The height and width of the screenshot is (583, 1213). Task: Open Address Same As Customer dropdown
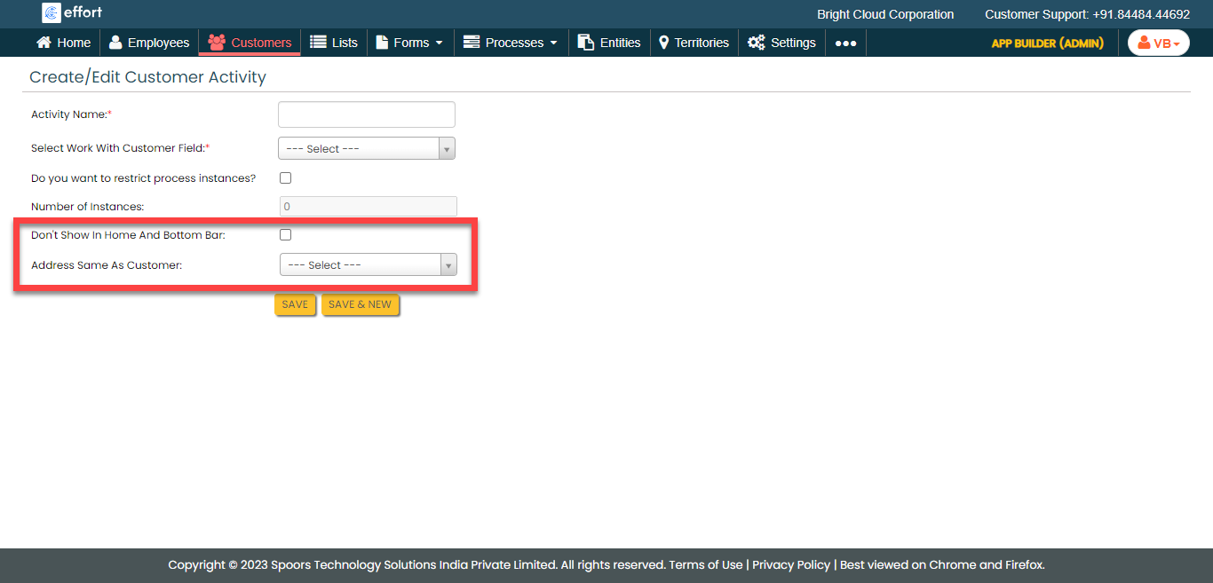coord(368,265)
